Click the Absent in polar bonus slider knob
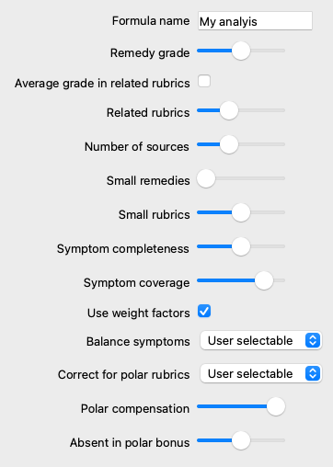This screenshot has height=467, width=333. 241,440
